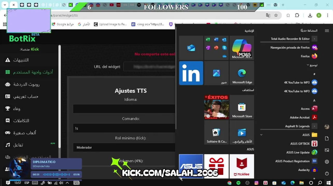Expand the Start menu hamburger button
This screenshot has height=186, width=333.
click(x=327, y=30)
